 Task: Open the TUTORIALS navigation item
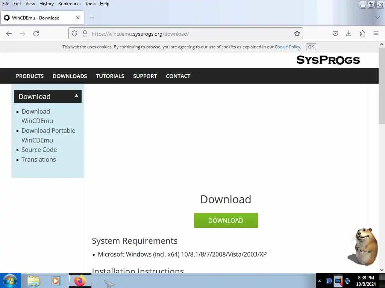pos(110,76)
